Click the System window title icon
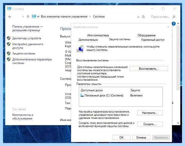The width and height of the screenshot is (185, 146). (x=9, y=9)
